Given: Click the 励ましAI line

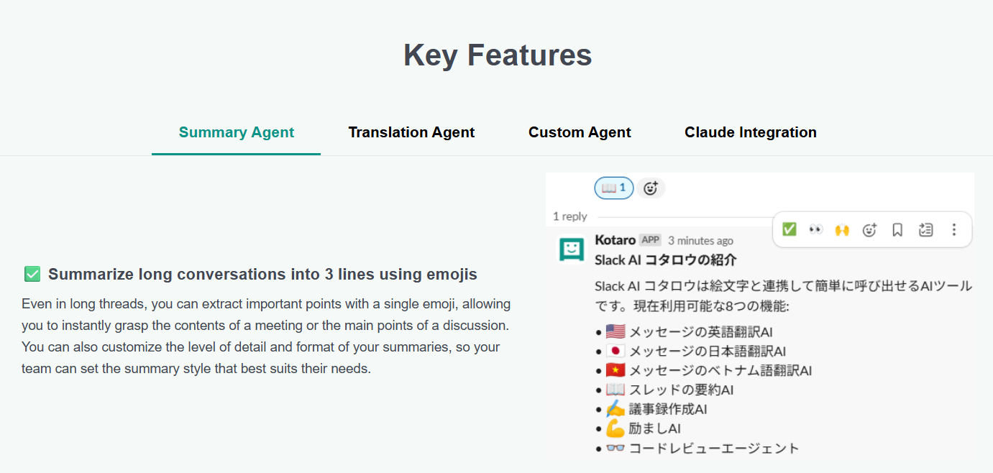Looking at the screenshot, I should (x=654, y=429).
